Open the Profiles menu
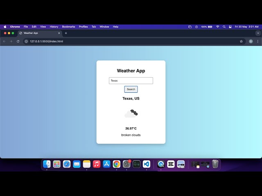This screenshot has width=262, height=196. point(83,27)
